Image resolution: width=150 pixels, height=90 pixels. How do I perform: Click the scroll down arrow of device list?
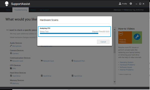pos(114,82)
